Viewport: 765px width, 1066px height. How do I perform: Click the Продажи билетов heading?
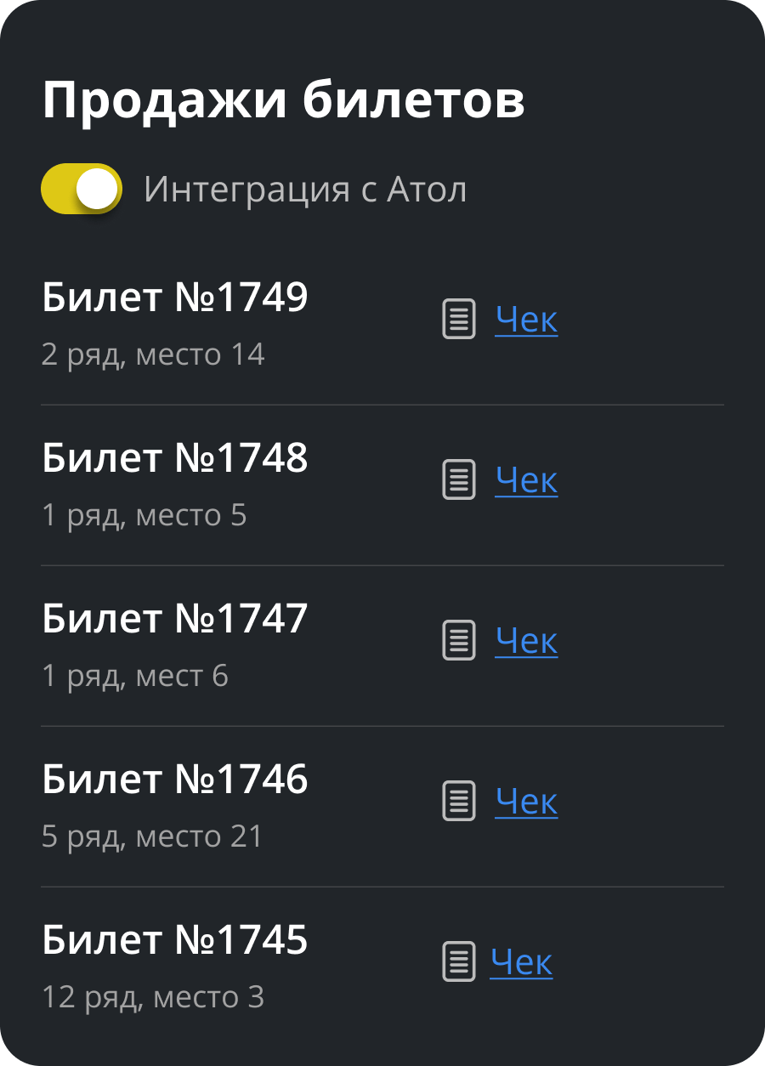283,102
